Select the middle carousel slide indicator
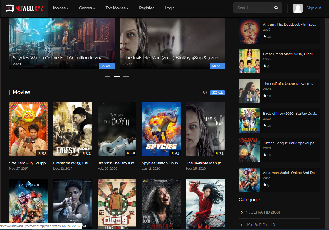The width and height of the screenshot is (329, 230). (117, 77)
